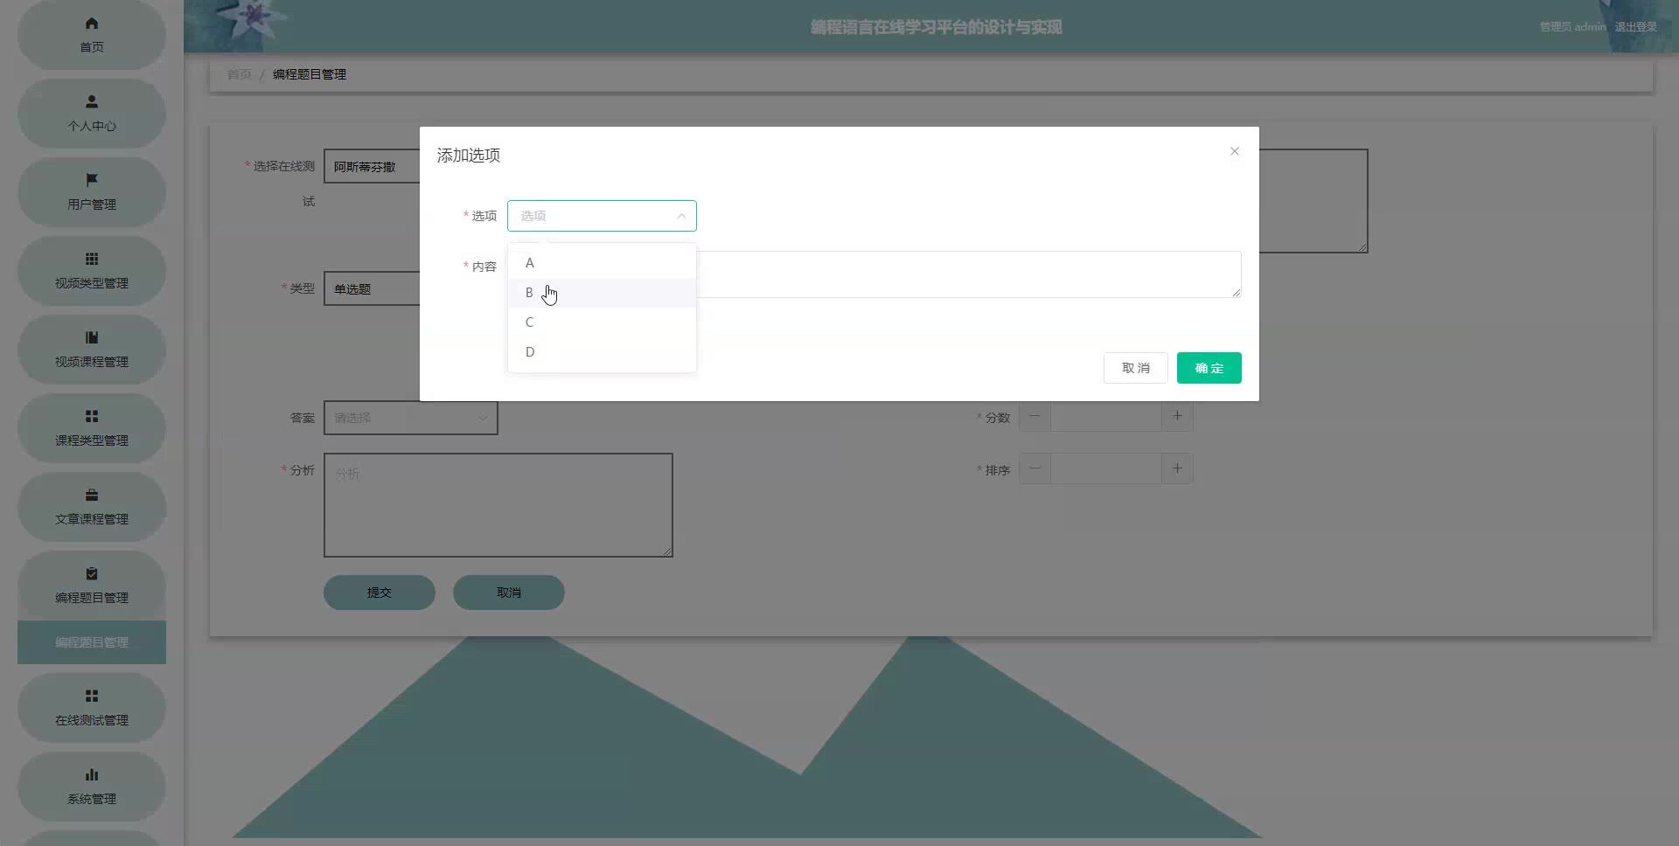Open 用户管理 sidebar menu label

coord(92,205)
